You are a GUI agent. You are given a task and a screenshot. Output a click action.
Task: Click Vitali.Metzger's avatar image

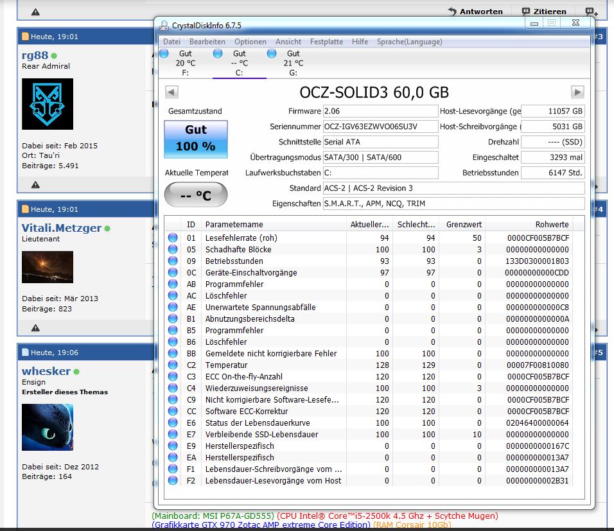(x=48, y=266)
